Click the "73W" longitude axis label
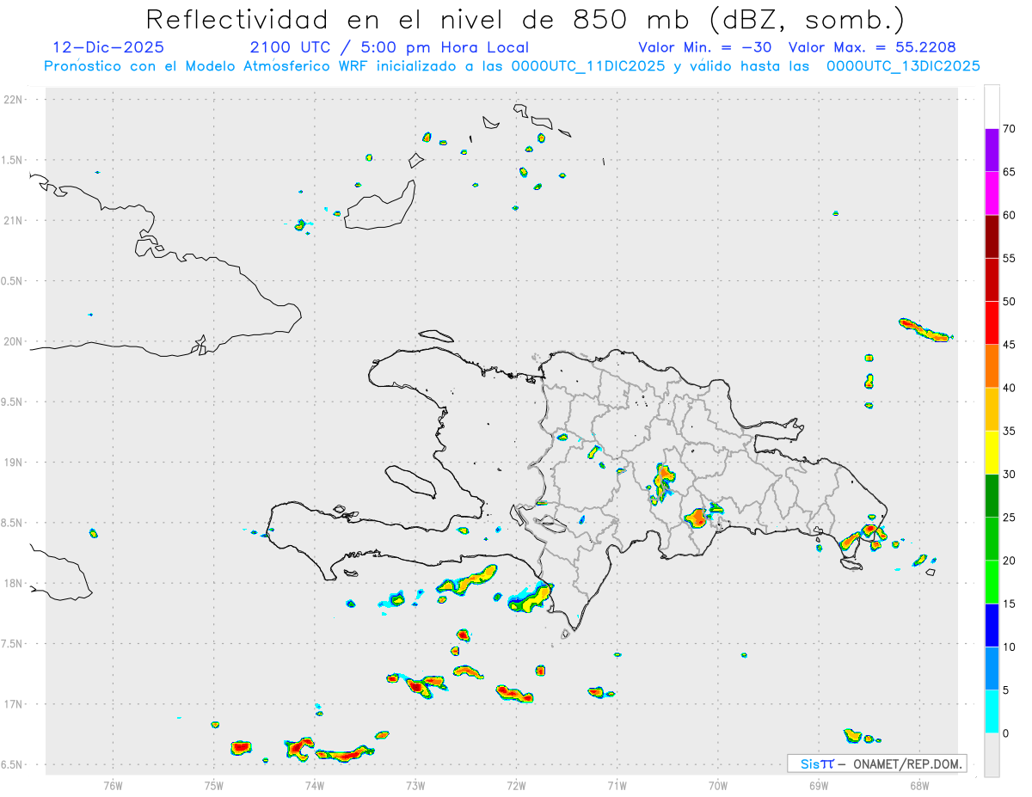Image resolution: width=1032 pixels, height=797 pixels. [415, 784]
